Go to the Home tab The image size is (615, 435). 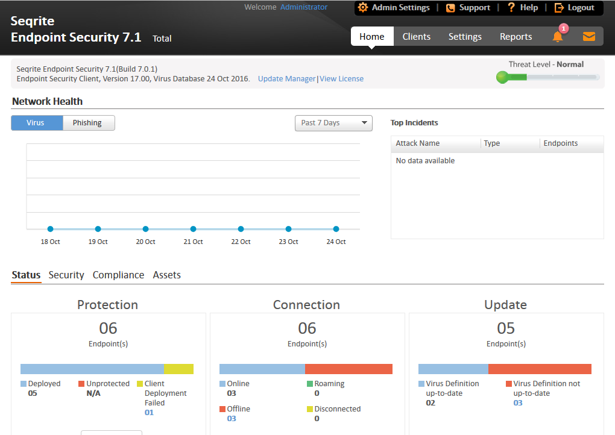pos(372,36)
